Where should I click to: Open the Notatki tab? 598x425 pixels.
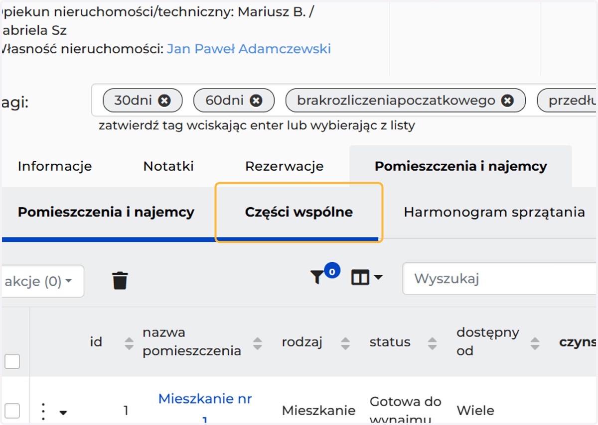point(168,166)
